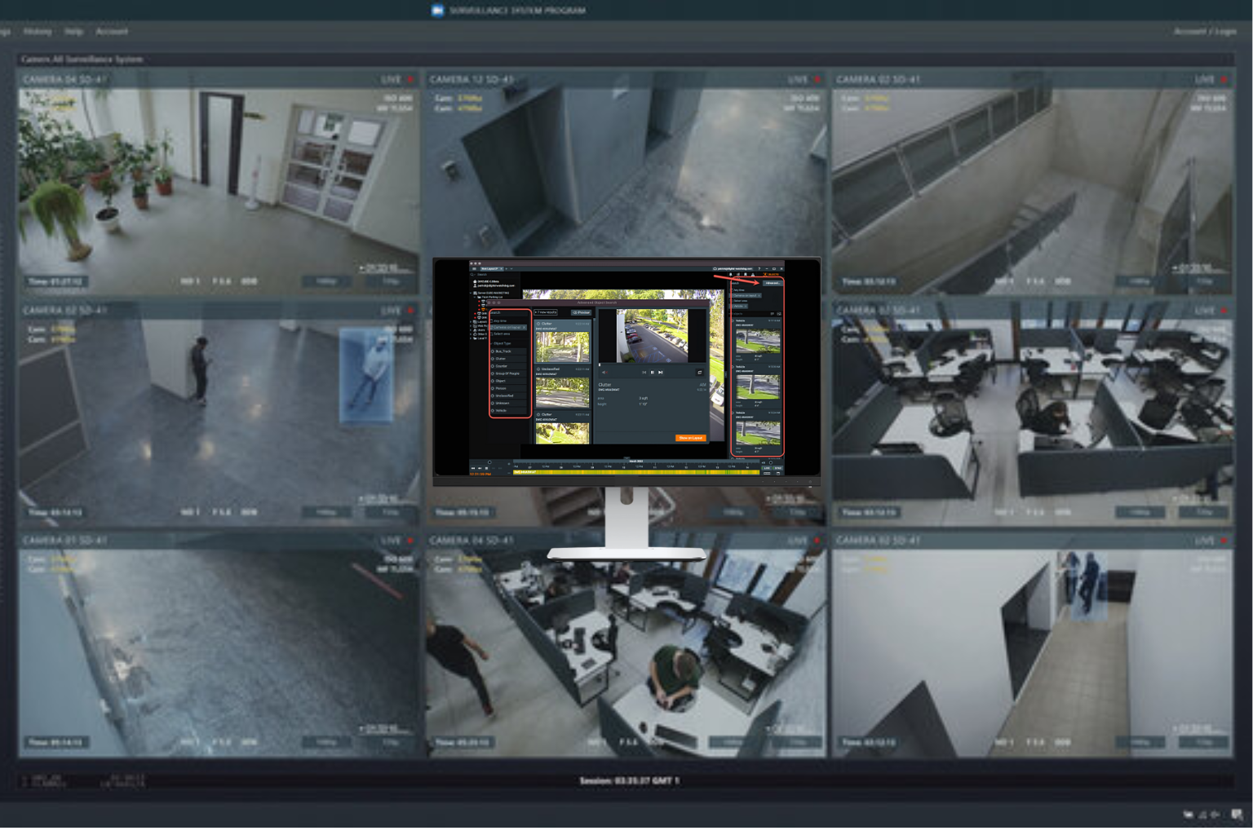Open the Account menu
The image size is (1253, 835).
click(x=112, y=31)
